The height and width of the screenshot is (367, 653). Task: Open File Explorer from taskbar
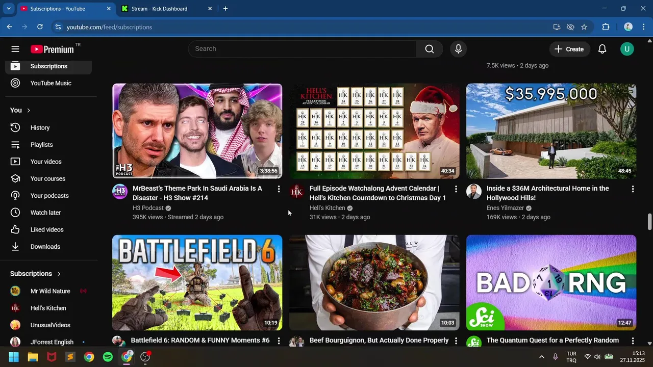33,357
